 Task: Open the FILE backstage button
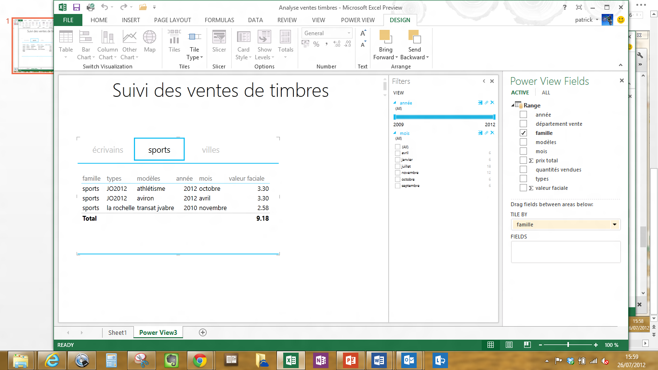(x=68, y=20)
